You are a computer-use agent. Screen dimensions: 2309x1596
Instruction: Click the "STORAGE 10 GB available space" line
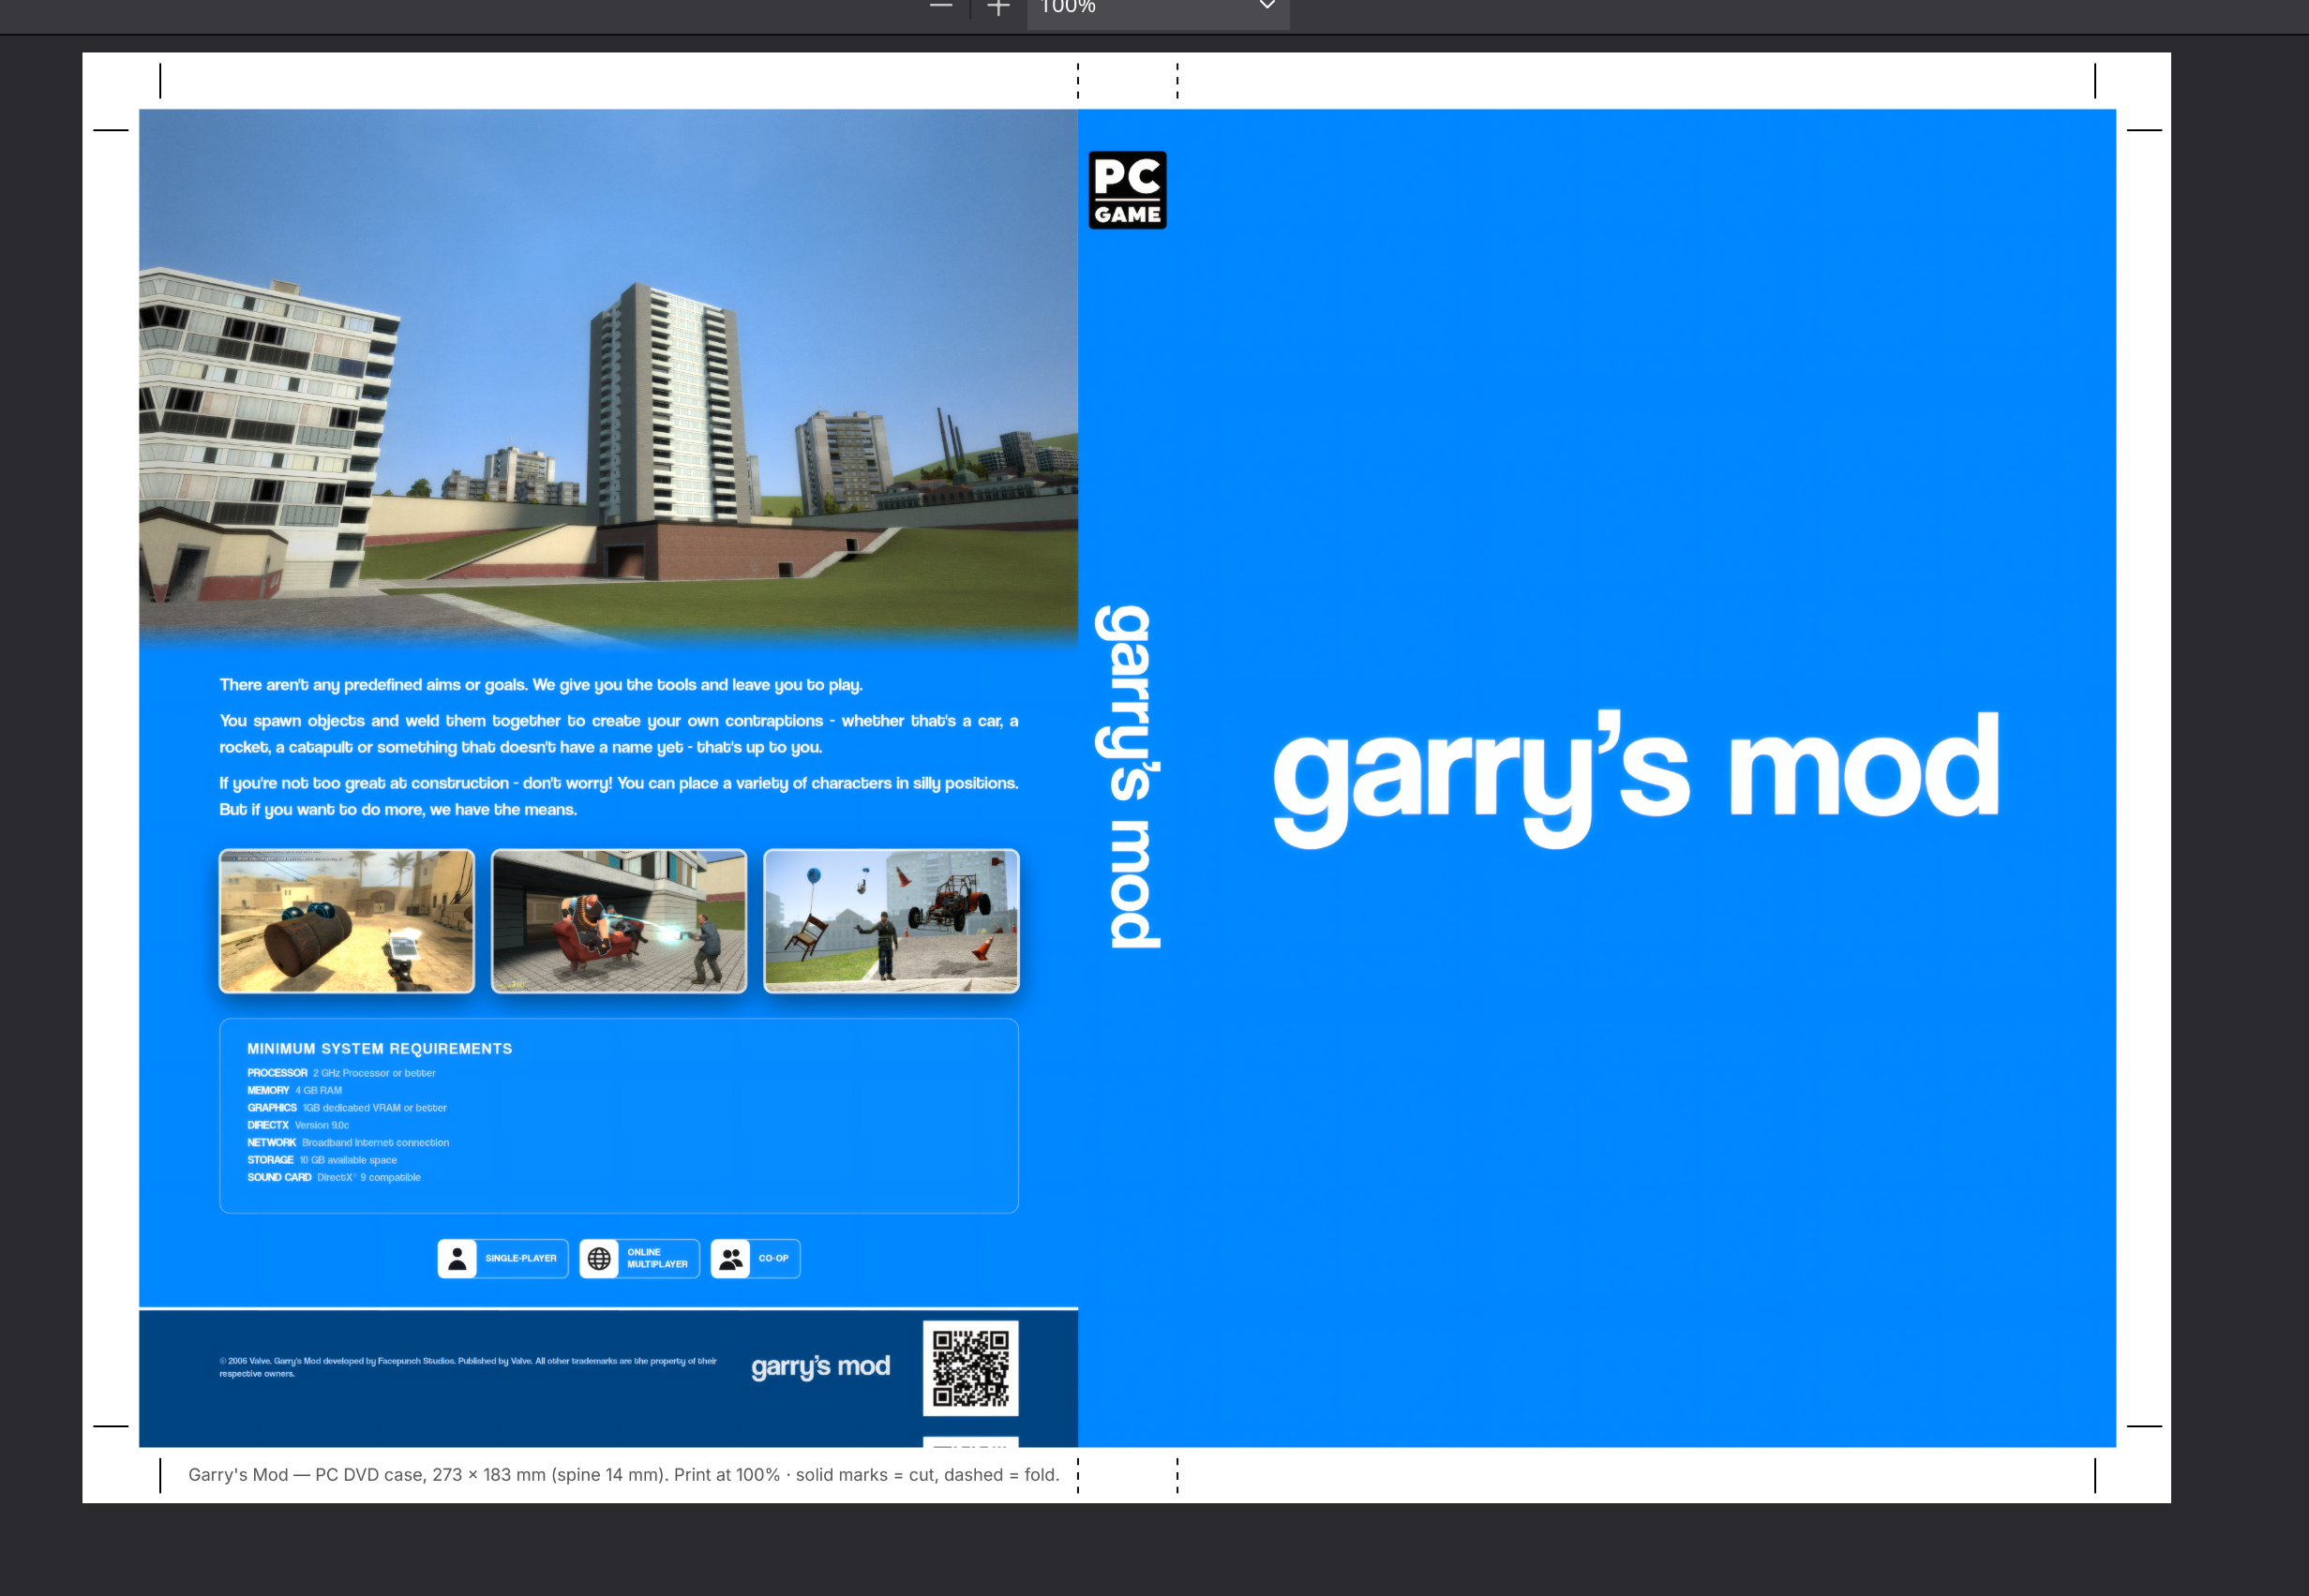click(322, 1160)
